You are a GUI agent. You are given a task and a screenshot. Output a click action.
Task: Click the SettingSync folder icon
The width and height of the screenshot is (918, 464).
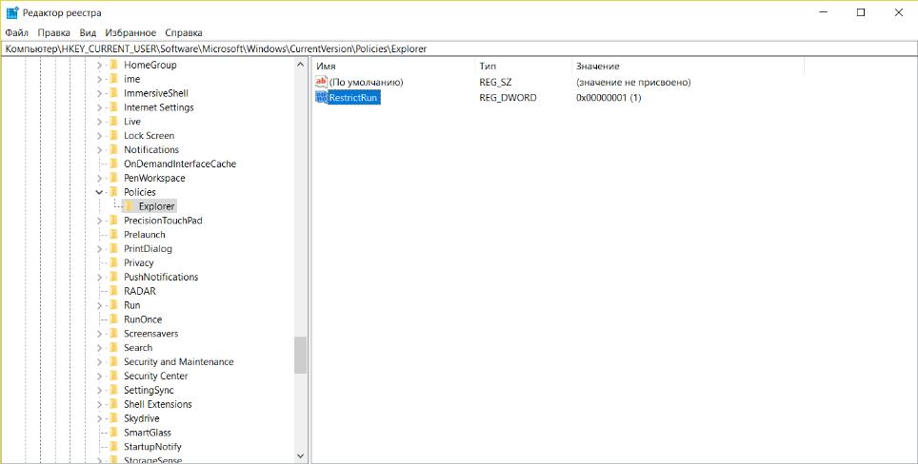[x=113, y=391]
